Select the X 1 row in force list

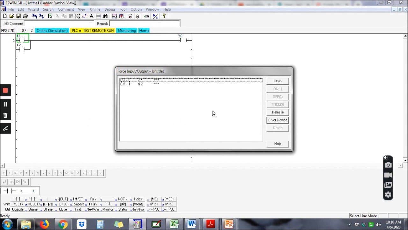(x=191, y=80)
